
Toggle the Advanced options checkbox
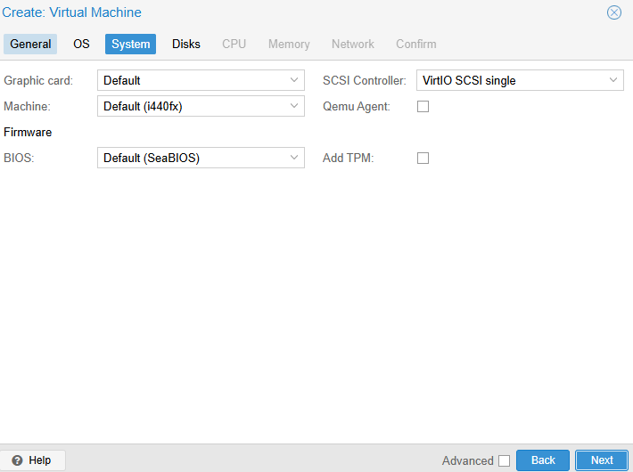tap(505, 460)
